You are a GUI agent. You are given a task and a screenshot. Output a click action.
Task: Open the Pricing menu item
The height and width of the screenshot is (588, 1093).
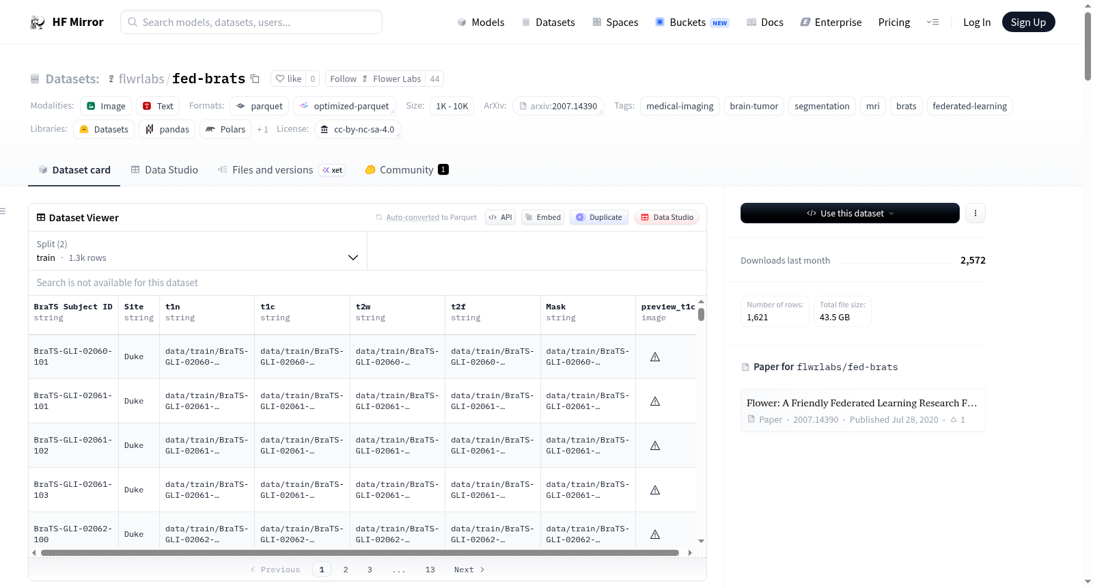pyautogui.click(x=894, y=23)
